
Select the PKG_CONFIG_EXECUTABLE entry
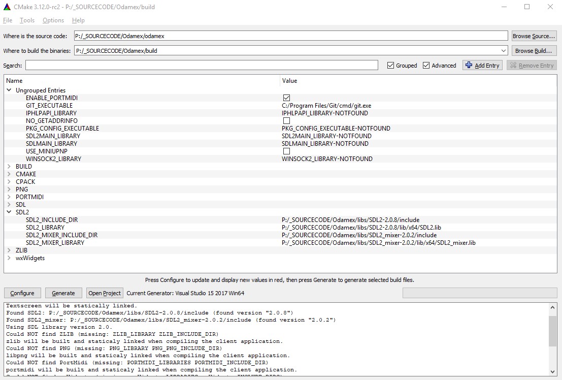coord(62,129)
